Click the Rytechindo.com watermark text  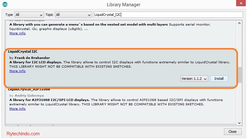[x=23, y=134]
